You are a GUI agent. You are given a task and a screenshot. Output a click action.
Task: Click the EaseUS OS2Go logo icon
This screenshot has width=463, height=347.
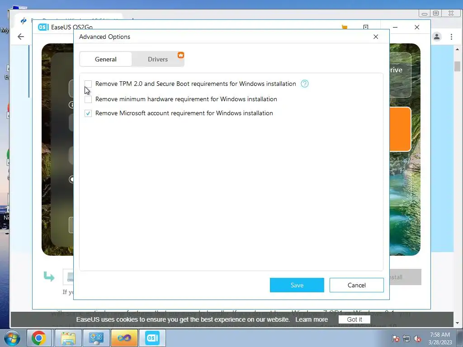[x=43, y=27]
